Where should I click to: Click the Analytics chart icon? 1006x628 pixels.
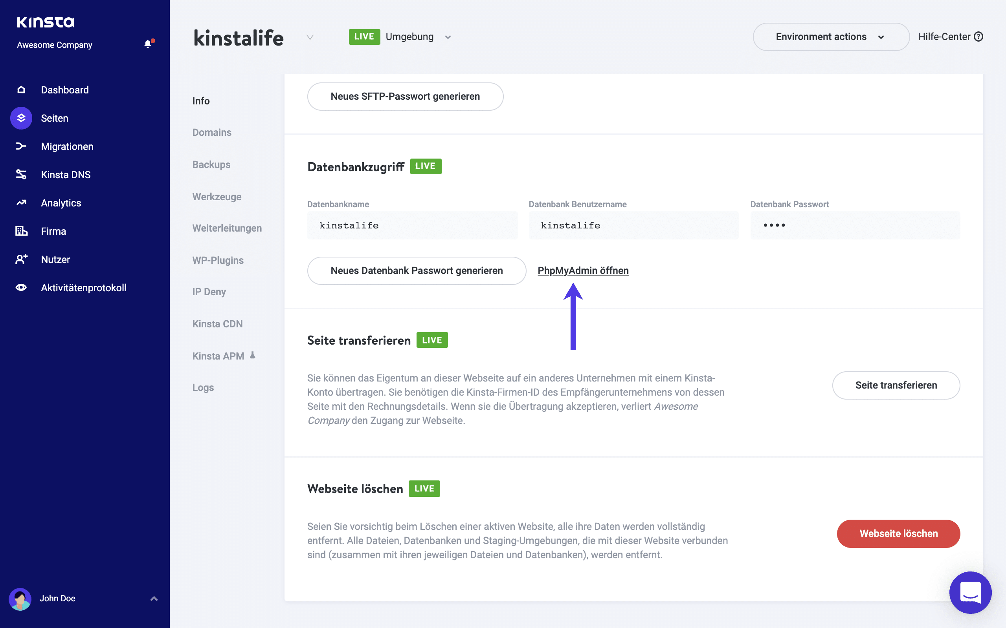coord(21,203)
